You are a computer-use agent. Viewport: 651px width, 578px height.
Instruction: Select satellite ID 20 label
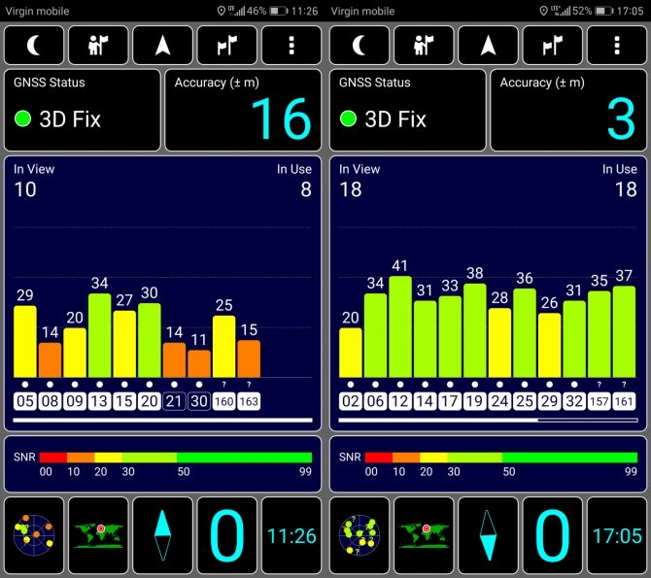tap(150, 401)
